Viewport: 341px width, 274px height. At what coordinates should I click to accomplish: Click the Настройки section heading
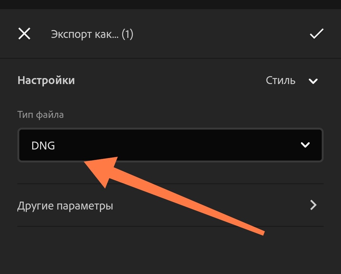point(46,80)
